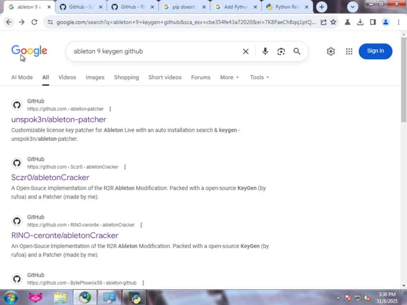Click the taskbar clock showing 3:30 PM
The image size is (407, 305).
tap(387, 297)
